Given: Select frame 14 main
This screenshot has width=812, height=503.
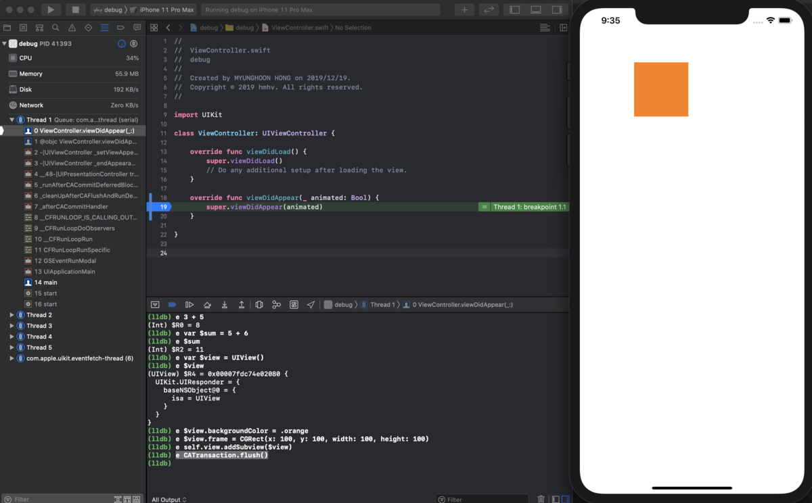Looking at the screenshot, I should [73, 282].
